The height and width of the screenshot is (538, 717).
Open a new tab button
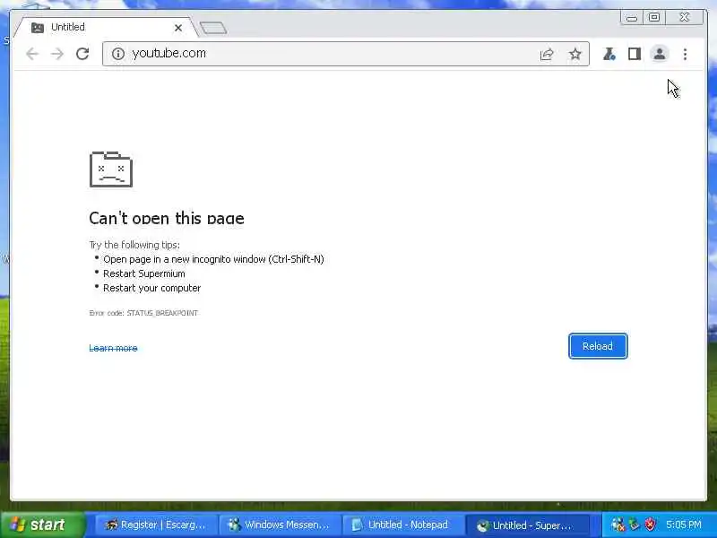213,28
